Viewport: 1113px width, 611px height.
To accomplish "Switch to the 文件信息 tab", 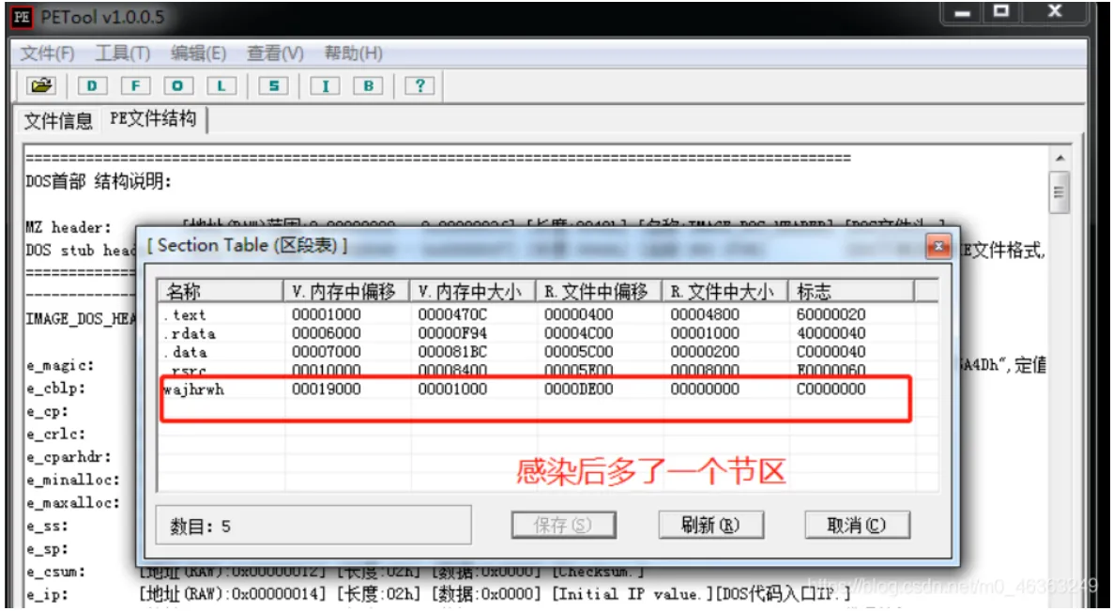I will coord(58,121).
